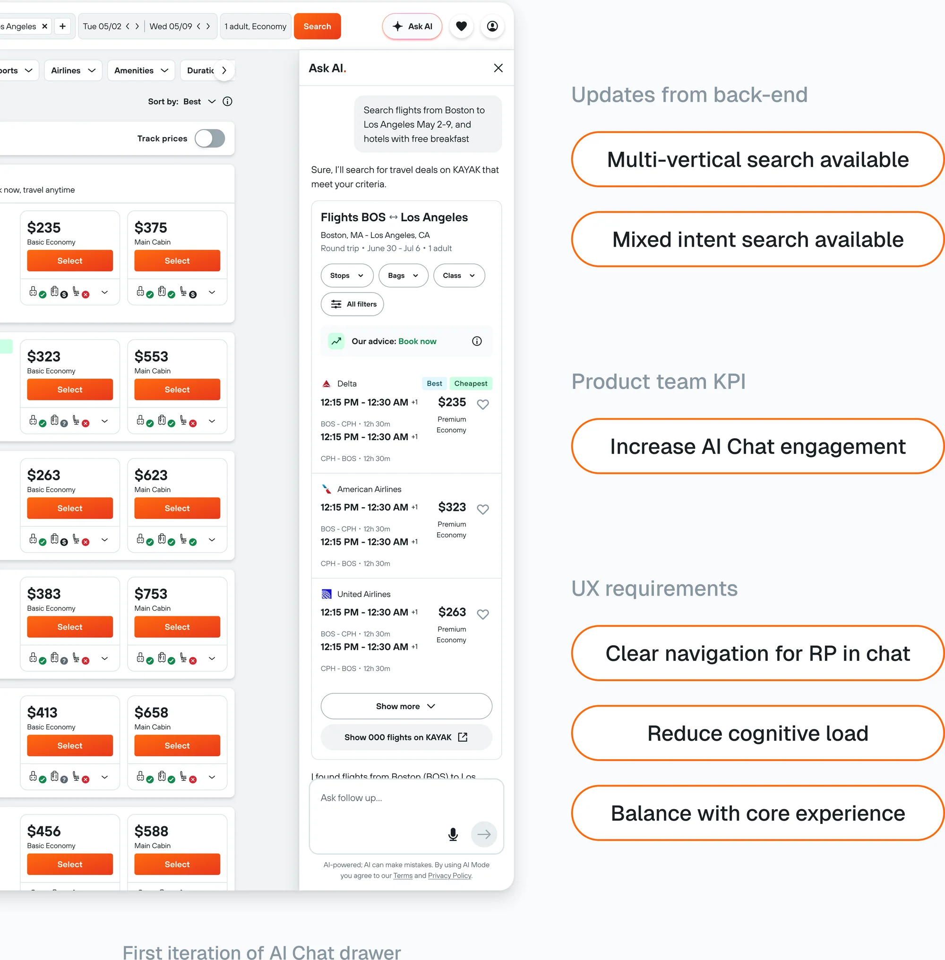Save the American Airlines $323 flight heart
945x960 pixels.
click(x=482, y=509)
